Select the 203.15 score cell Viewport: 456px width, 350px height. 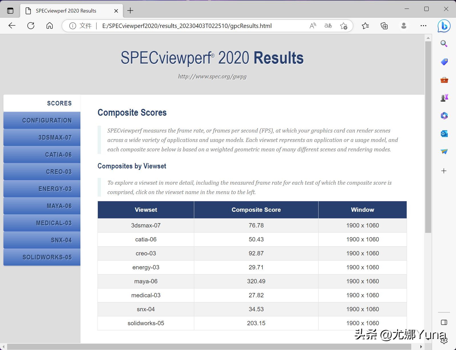click(256, 323)
